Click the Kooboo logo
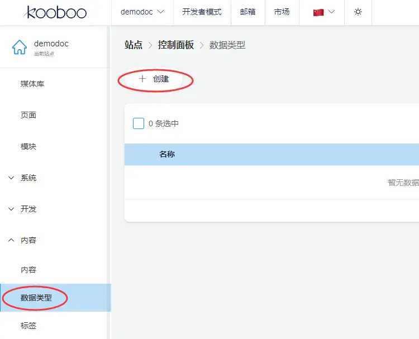The height and width of the screenshot is (339, 419). 56,12
